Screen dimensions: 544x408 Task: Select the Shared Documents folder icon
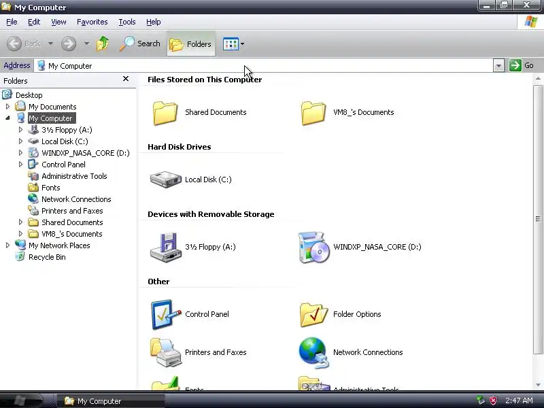click(x=165, y=113)
